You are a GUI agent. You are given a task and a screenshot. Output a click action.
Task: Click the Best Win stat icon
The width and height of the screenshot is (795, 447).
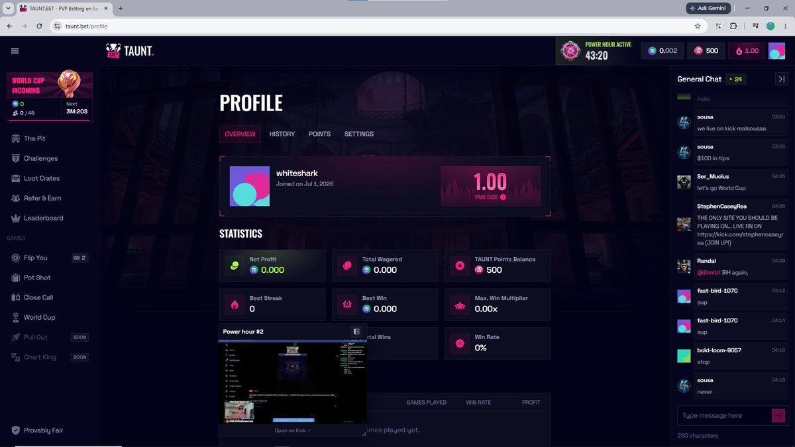(347, 304)
